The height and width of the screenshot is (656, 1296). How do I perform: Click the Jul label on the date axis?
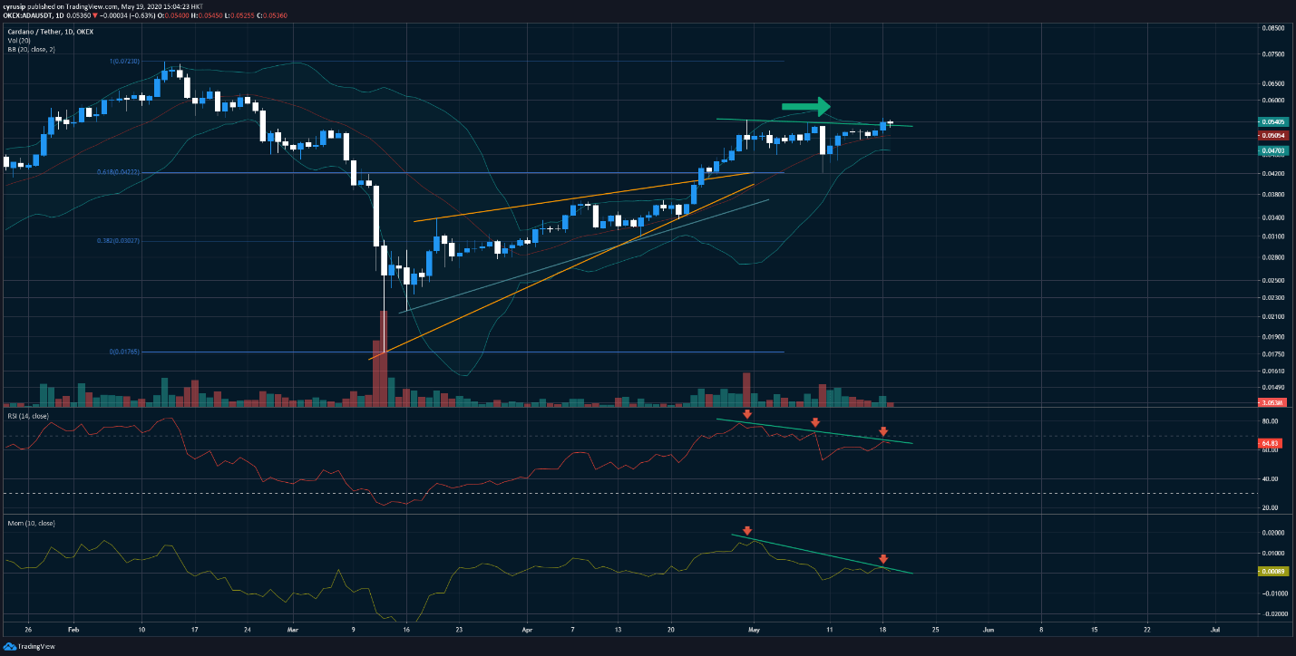click(x=1215, y=628)
